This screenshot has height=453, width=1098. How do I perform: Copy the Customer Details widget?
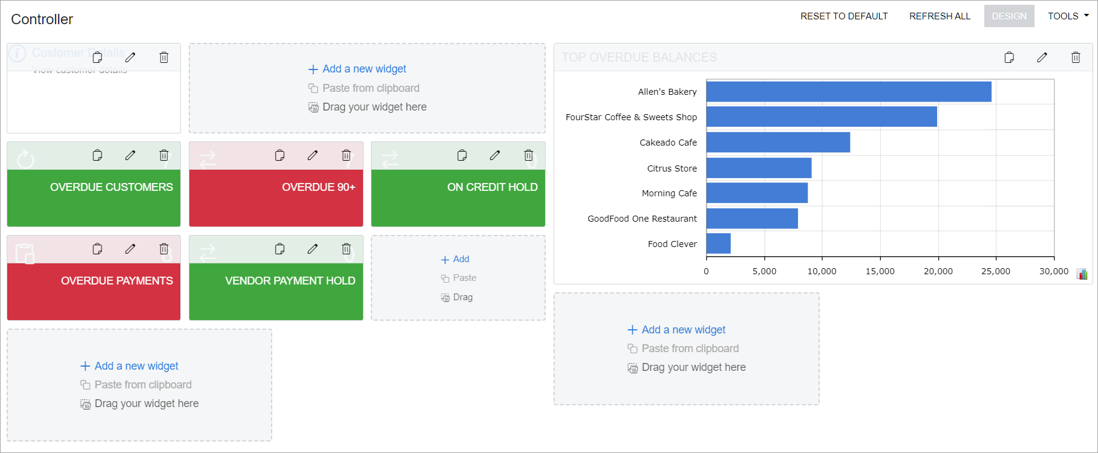[x=97, y=57]
